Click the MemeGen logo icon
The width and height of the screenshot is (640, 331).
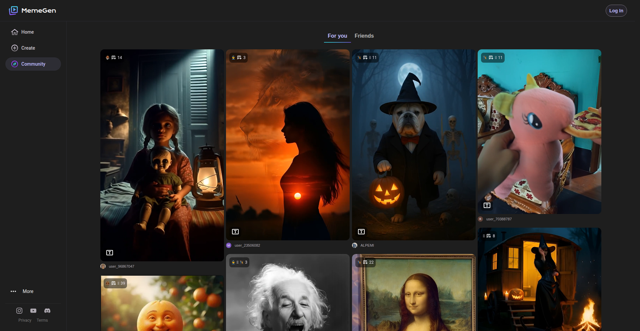click(x=13, y=11)
